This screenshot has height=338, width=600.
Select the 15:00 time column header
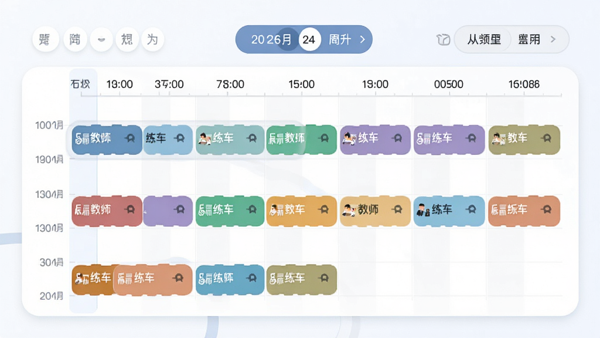click(302, 84)
